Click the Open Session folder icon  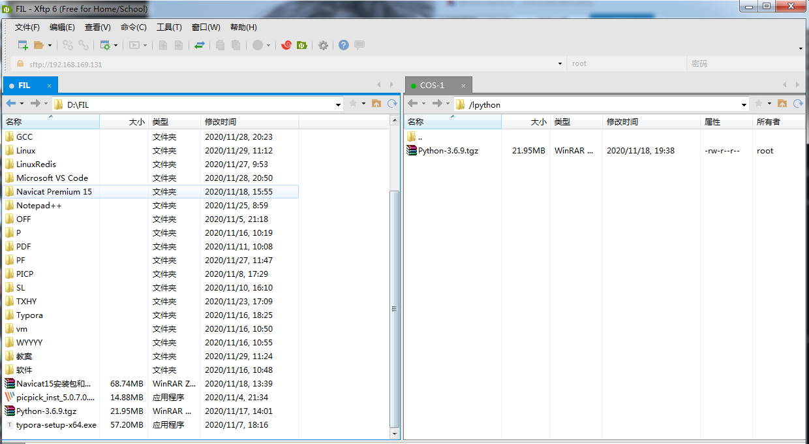(38, 45)
